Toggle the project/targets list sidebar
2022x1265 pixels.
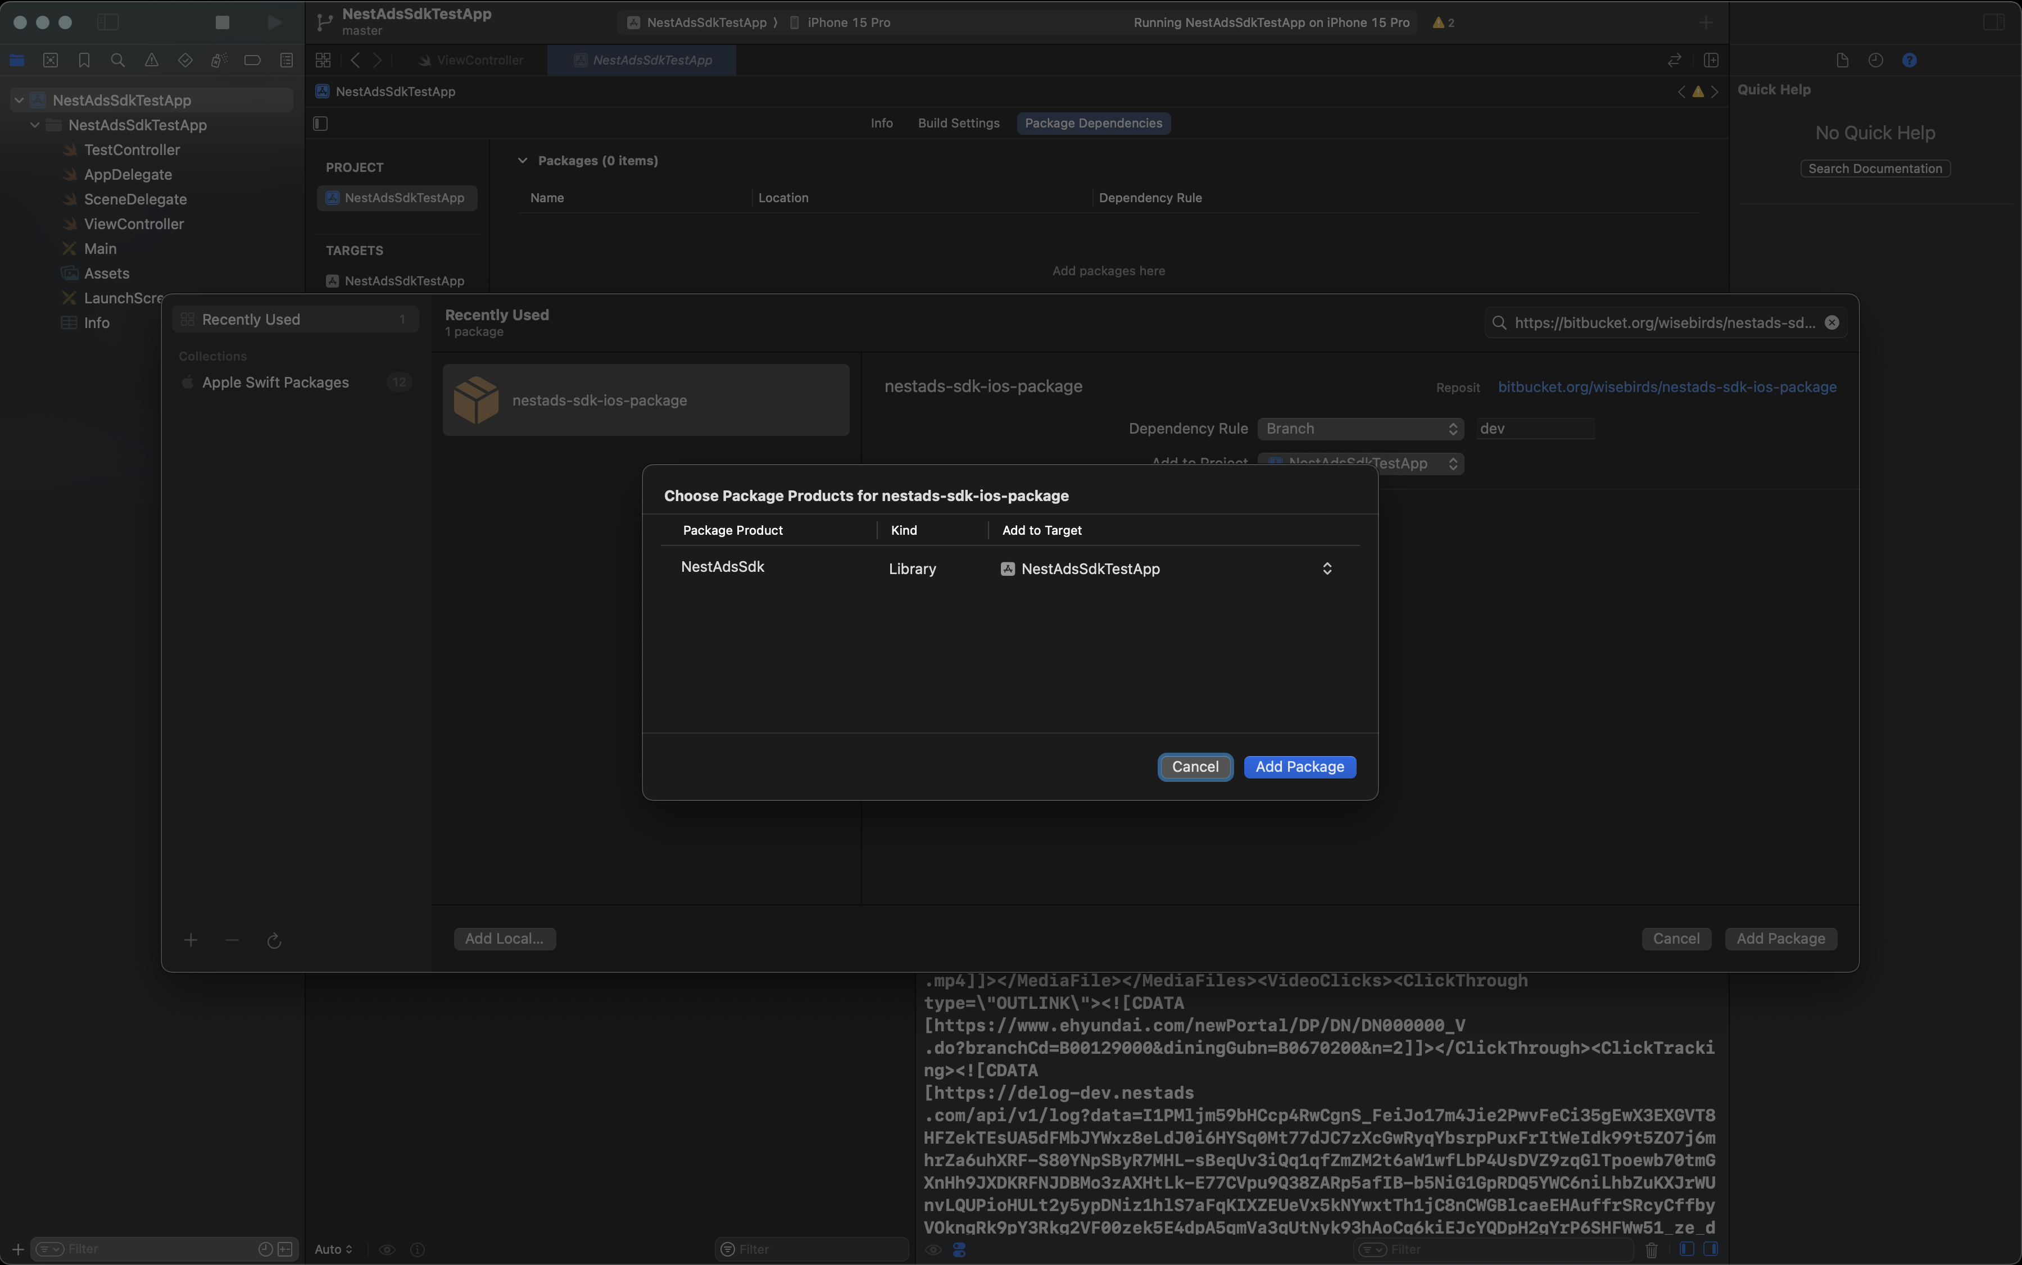point(320,124)
